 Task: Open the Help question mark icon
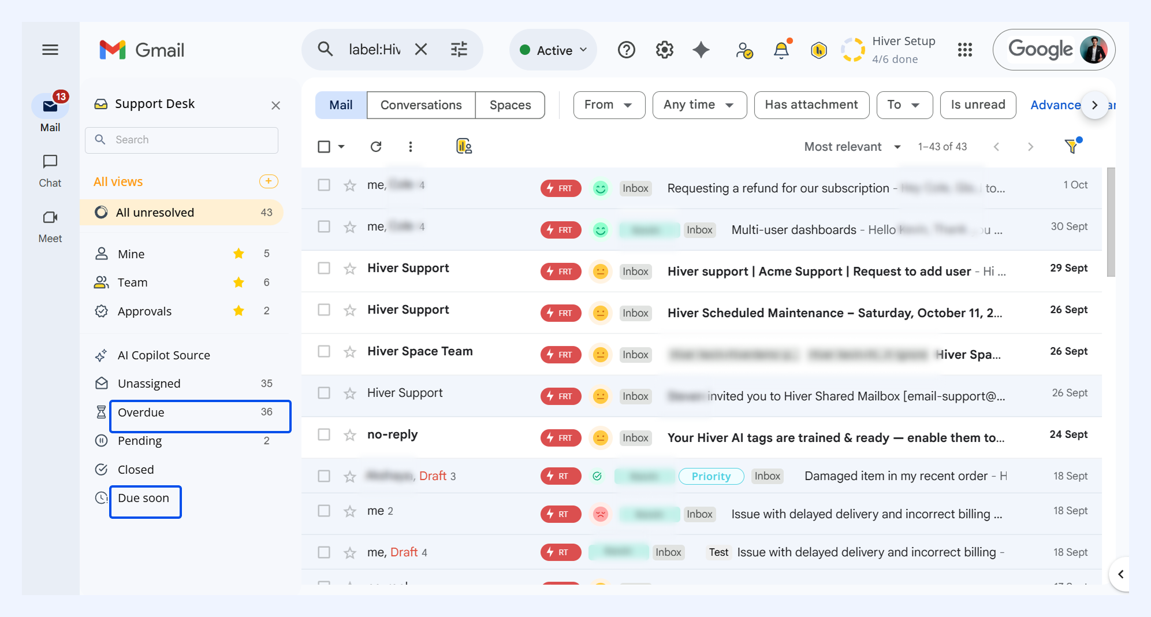pos(627,50)
